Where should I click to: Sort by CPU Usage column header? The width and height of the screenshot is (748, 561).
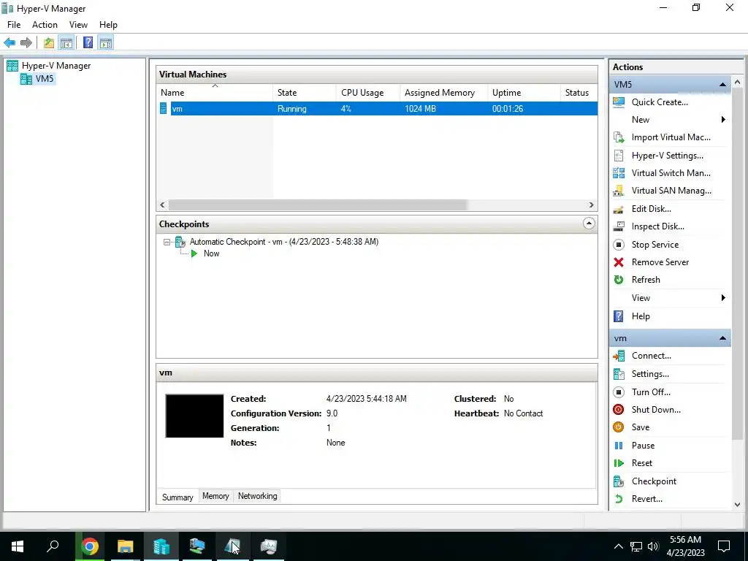(x=368, y=93)
